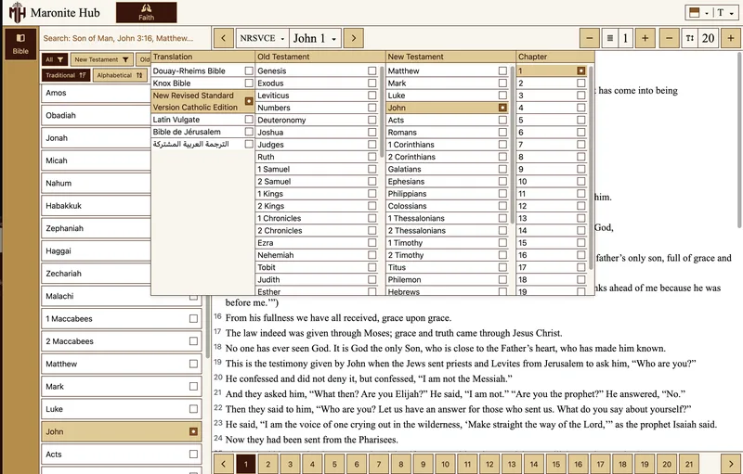Open the NRSVCE translation dropdown
This screenshot has width=743, height=474.
pyautogui.click(x=263, y=38)
